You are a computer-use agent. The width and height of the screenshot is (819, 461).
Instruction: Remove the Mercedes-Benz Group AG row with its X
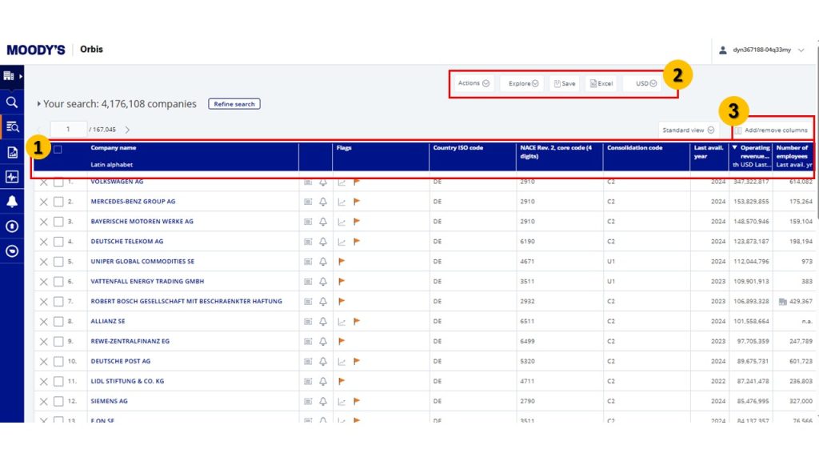(44, 202)
